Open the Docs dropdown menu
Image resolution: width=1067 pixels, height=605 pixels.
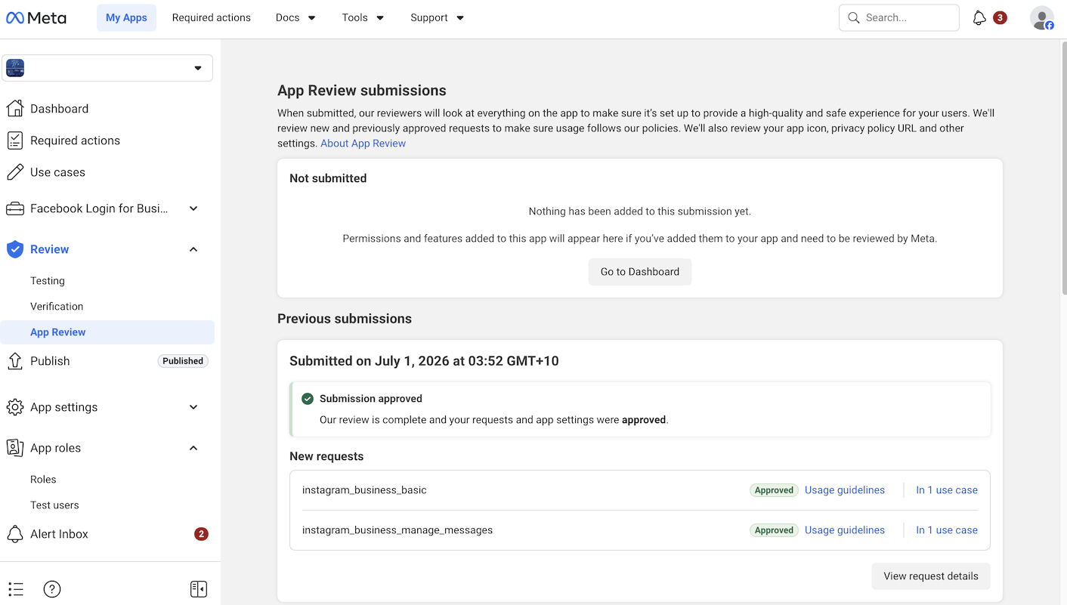click(296, 17)
